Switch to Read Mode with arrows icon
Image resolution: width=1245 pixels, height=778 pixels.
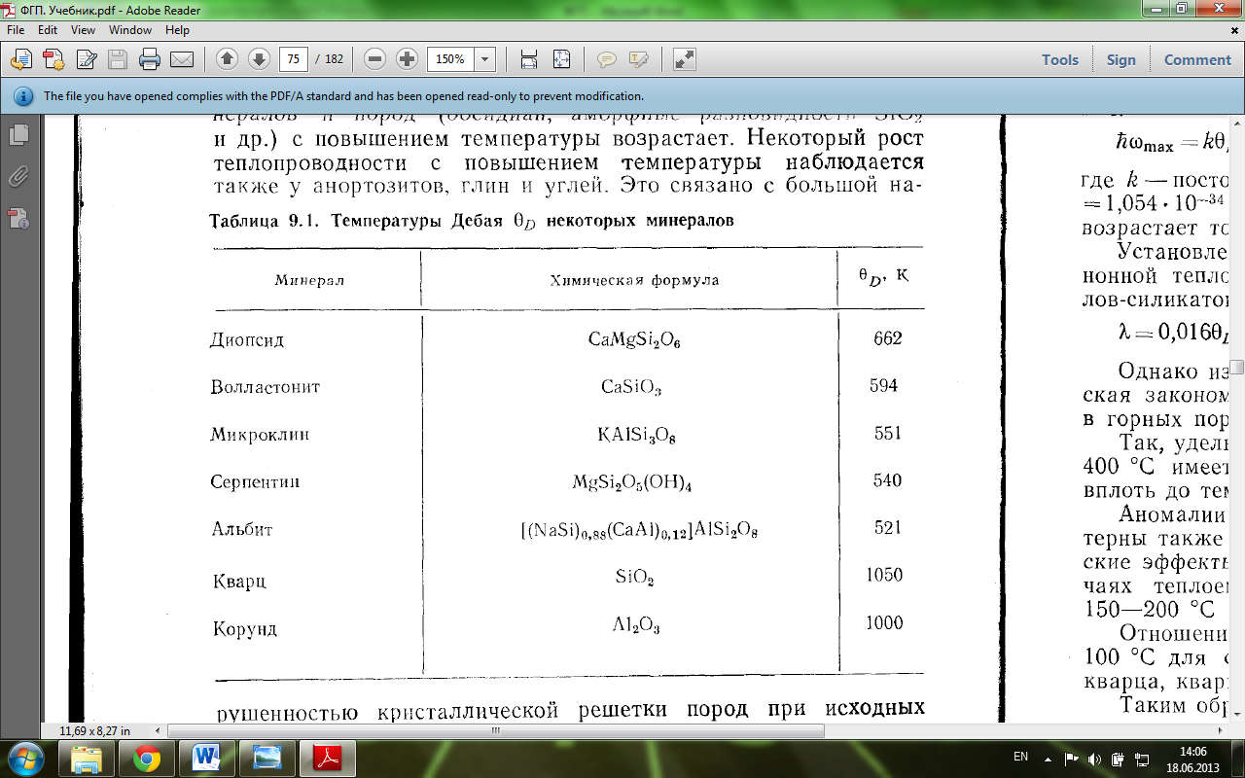tap(685, 59)
